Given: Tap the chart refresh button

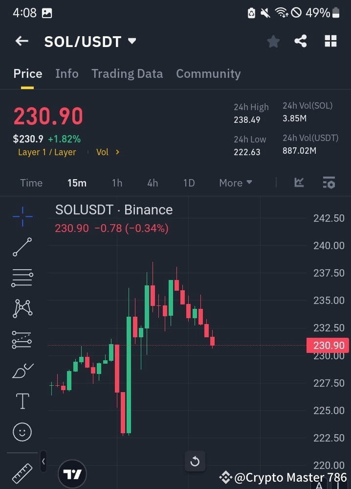Looking at the screenshot, I should 195,461.
